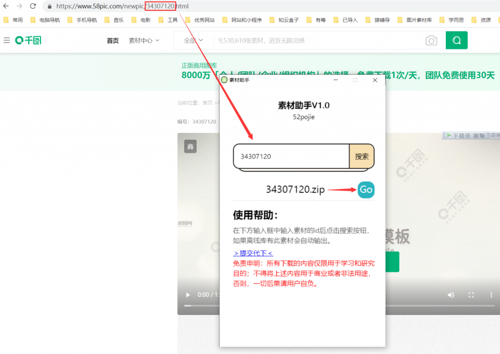
Task: Click the browser refresh icon
Action: point(32,6)
